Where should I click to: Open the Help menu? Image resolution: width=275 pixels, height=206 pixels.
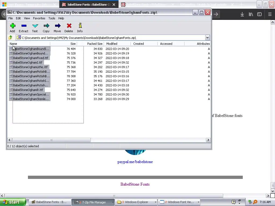pos(61,18)
